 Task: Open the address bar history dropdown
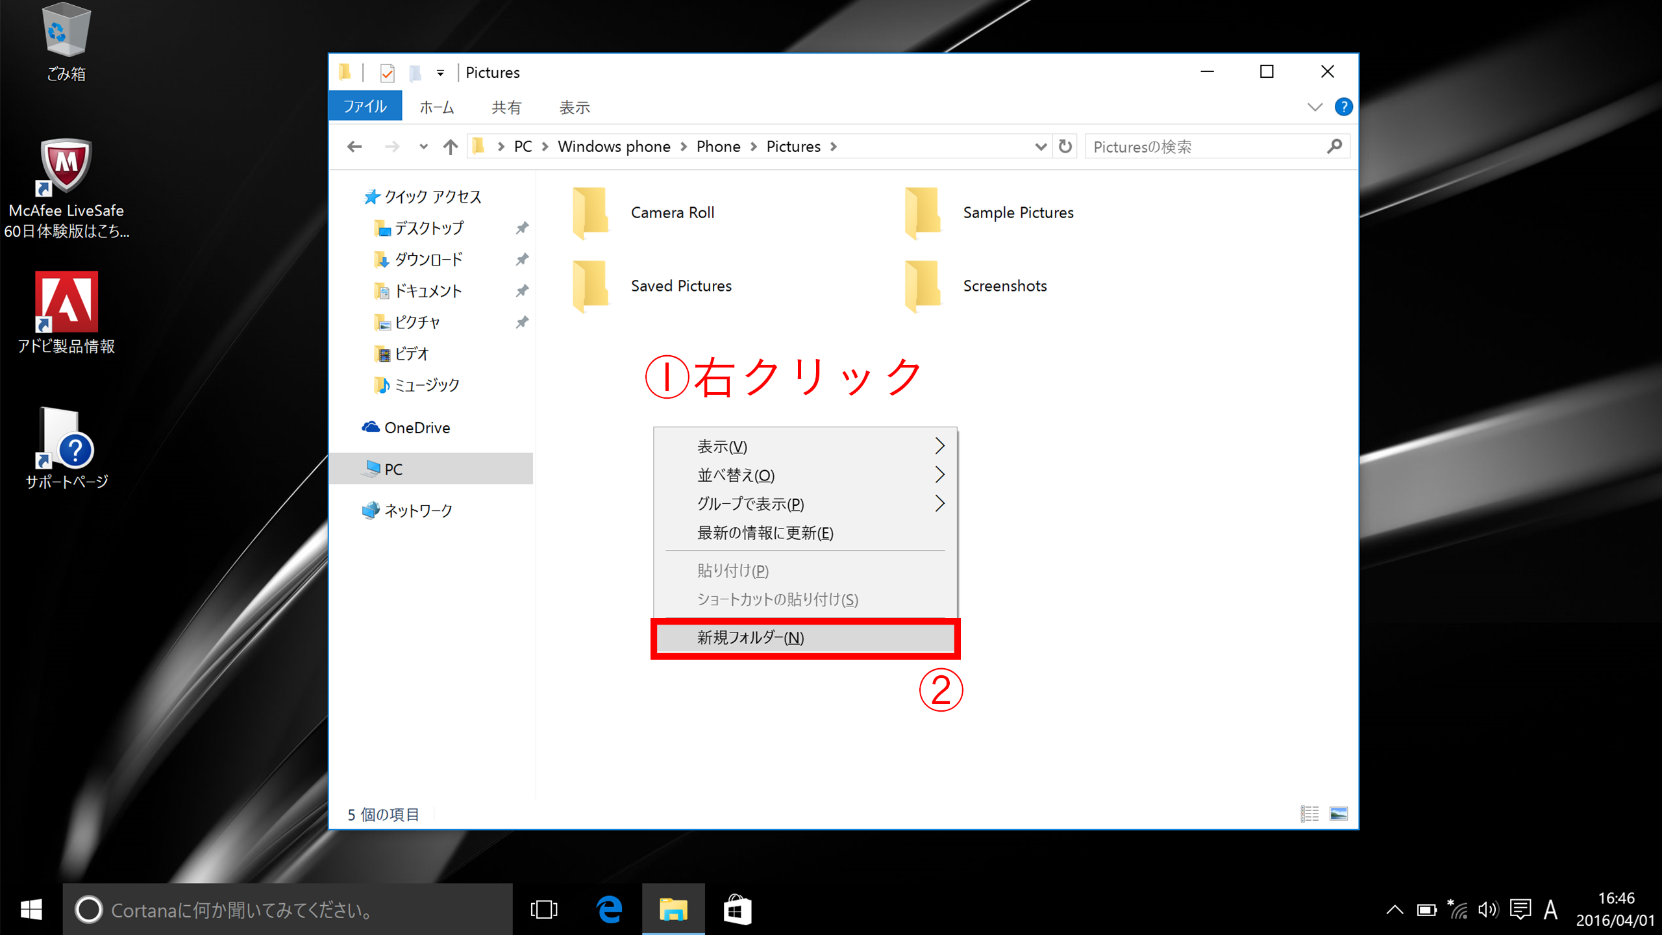pyautogui.click(x=1040, y=147)
